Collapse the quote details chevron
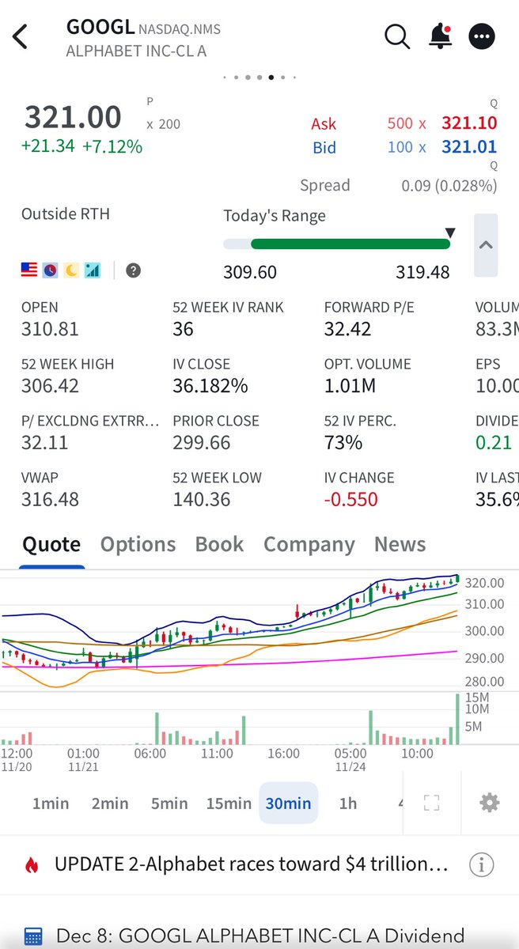Screen dimensions: 519x949 [x=486, y=245]
